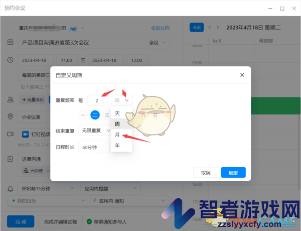Open the 会议 type dropdown
Viewport: 301px width, 231px height.
[x=158, y=43]
